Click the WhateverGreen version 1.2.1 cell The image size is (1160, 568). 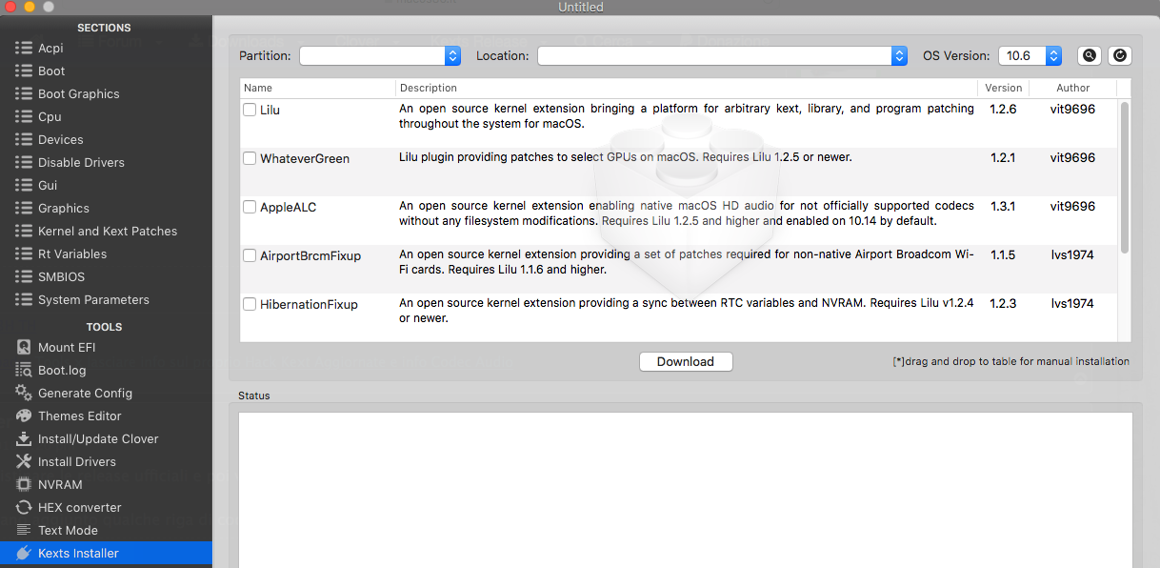1003,158
